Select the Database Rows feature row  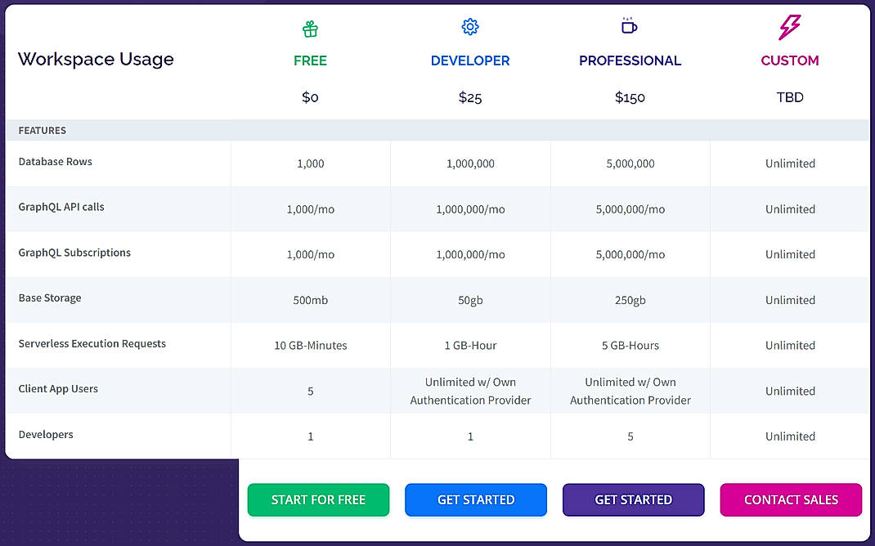pyautogui.click(x=55, y=162)
